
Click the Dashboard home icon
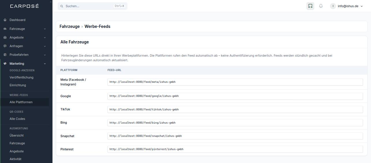click(5, 20)
